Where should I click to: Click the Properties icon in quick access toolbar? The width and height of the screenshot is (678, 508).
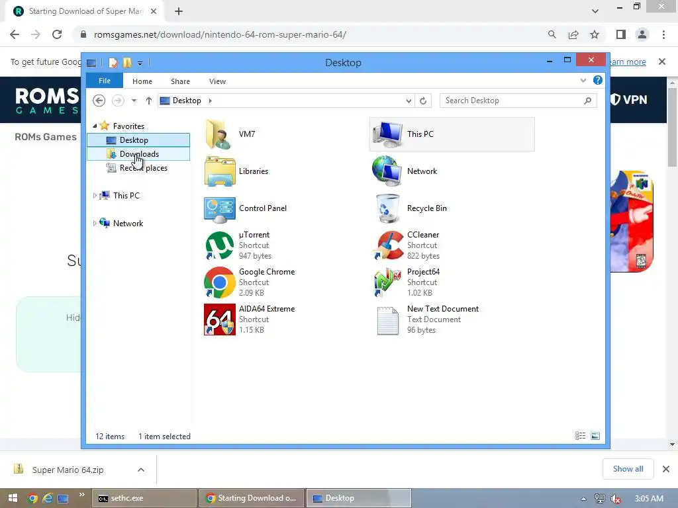click(113, 63)
